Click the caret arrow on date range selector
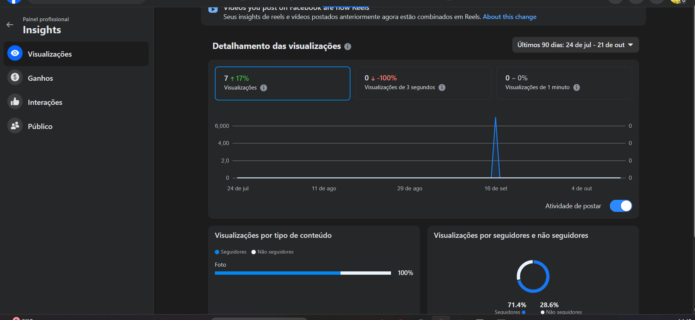This screenshot has height=320, width=695. coord(630,45)
